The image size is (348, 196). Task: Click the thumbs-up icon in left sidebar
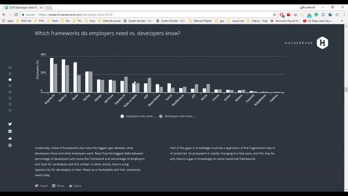coord(10,138)
